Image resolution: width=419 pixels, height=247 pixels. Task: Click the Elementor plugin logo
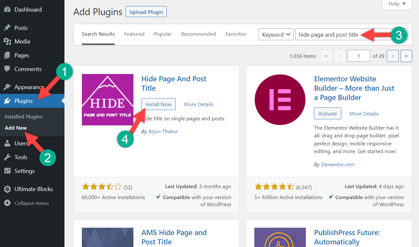280,100
